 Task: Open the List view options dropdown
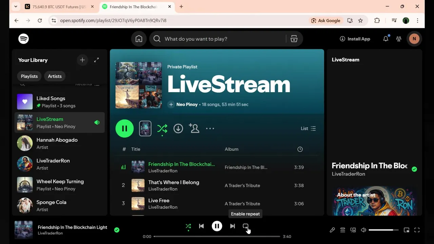click(308, 128)
